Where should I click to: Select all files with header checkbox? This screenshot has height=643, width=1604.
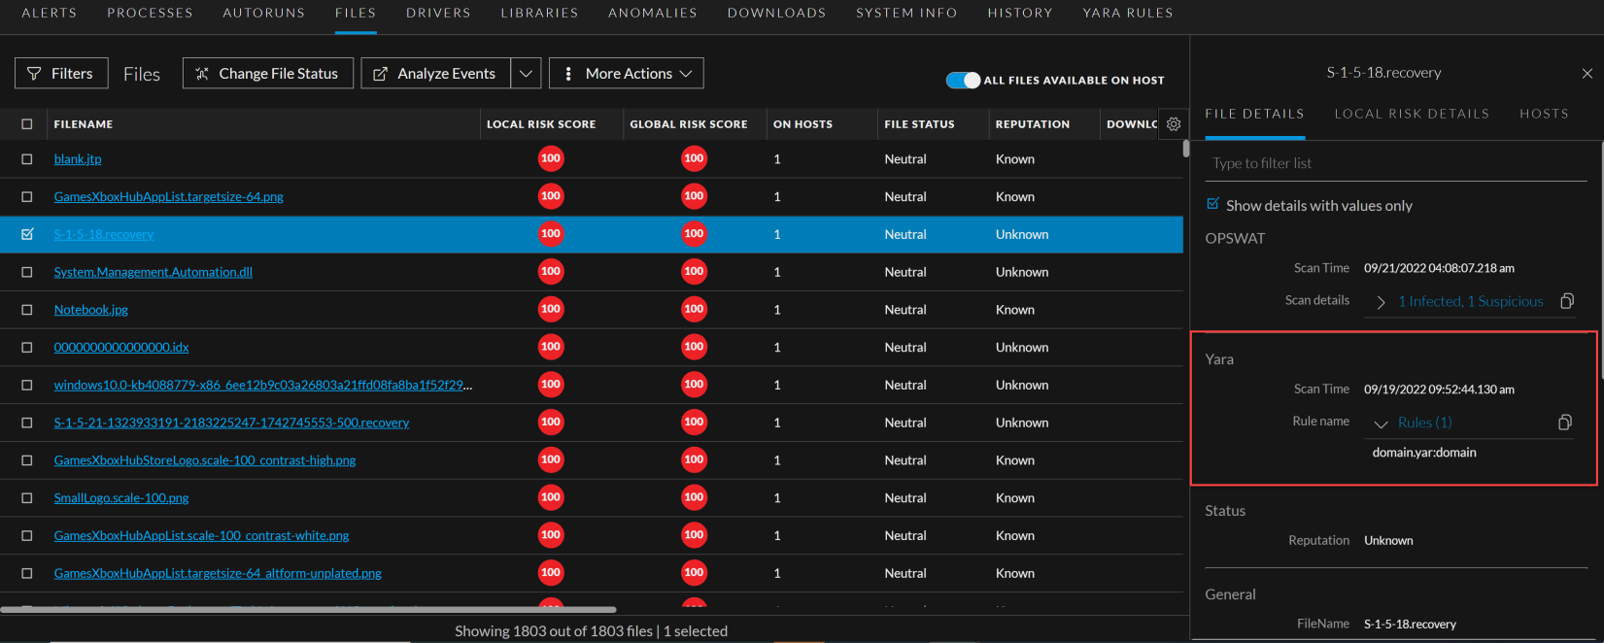27,124
